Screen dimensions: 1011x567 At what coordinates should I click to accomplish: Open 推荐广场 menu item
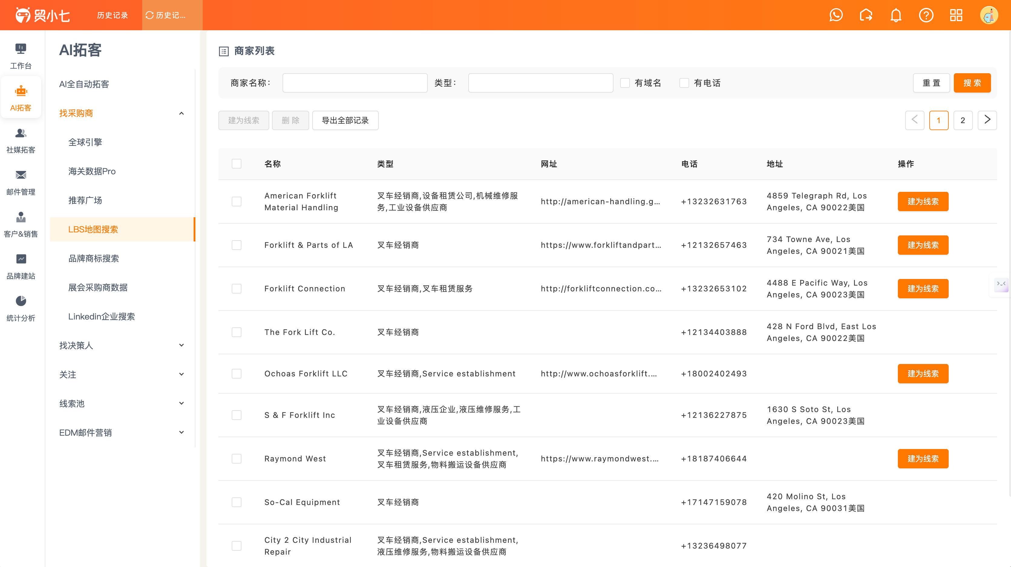click(123, 200)
